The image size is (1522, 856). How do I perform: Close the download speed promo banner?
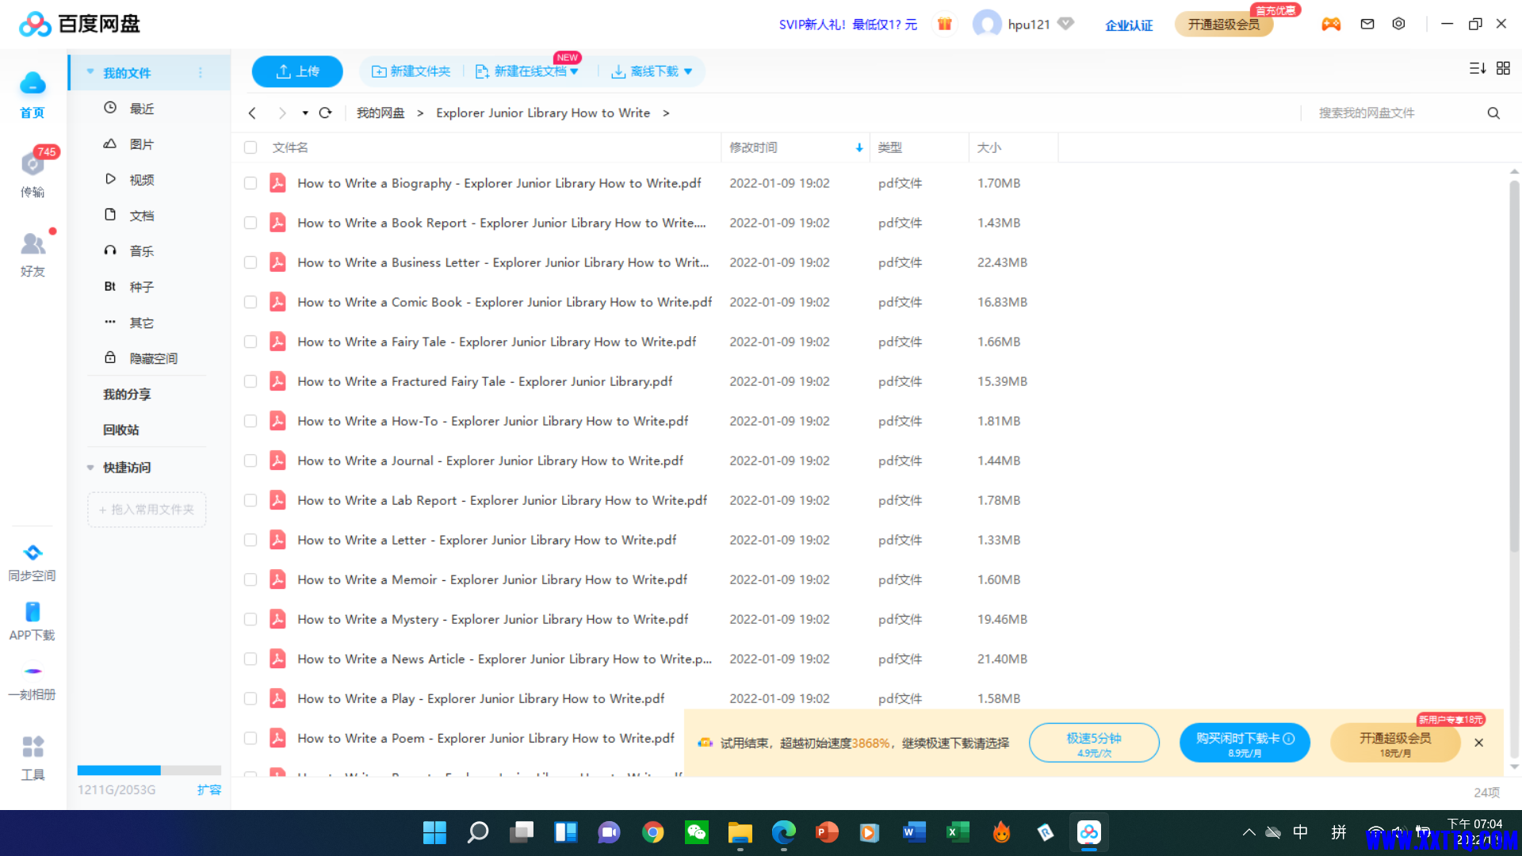[x=1478, y=743]
